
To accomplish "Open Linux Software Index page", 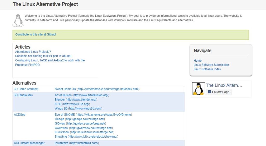I will pyautogui.click(x=207, y=69).
